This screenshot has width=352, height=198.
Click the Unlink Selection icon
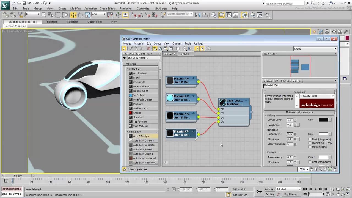pyautogui.click(x=13, y=15)
